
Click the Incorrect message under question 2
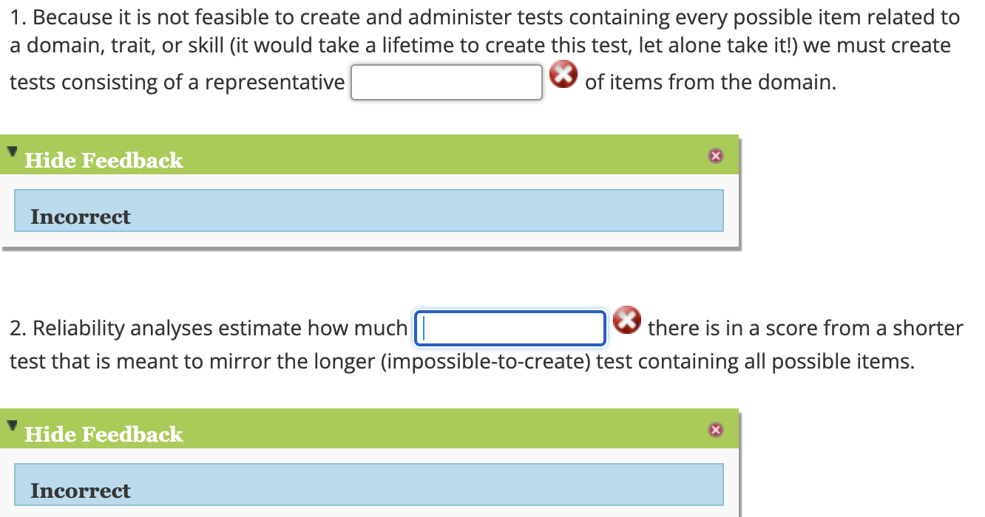[80, 490]
